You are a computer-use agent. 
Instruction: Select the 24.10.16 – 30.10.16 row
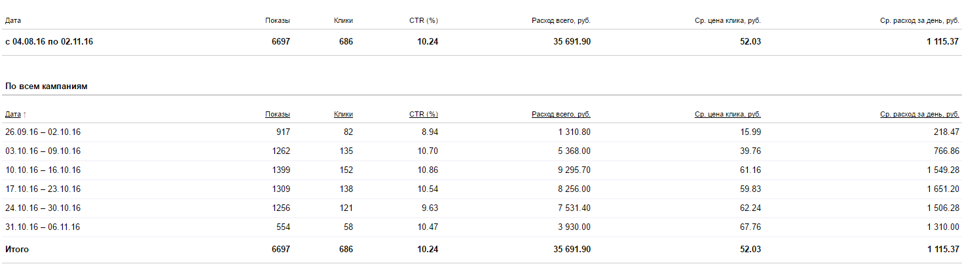pyautogui.click(x=481, y=208)
